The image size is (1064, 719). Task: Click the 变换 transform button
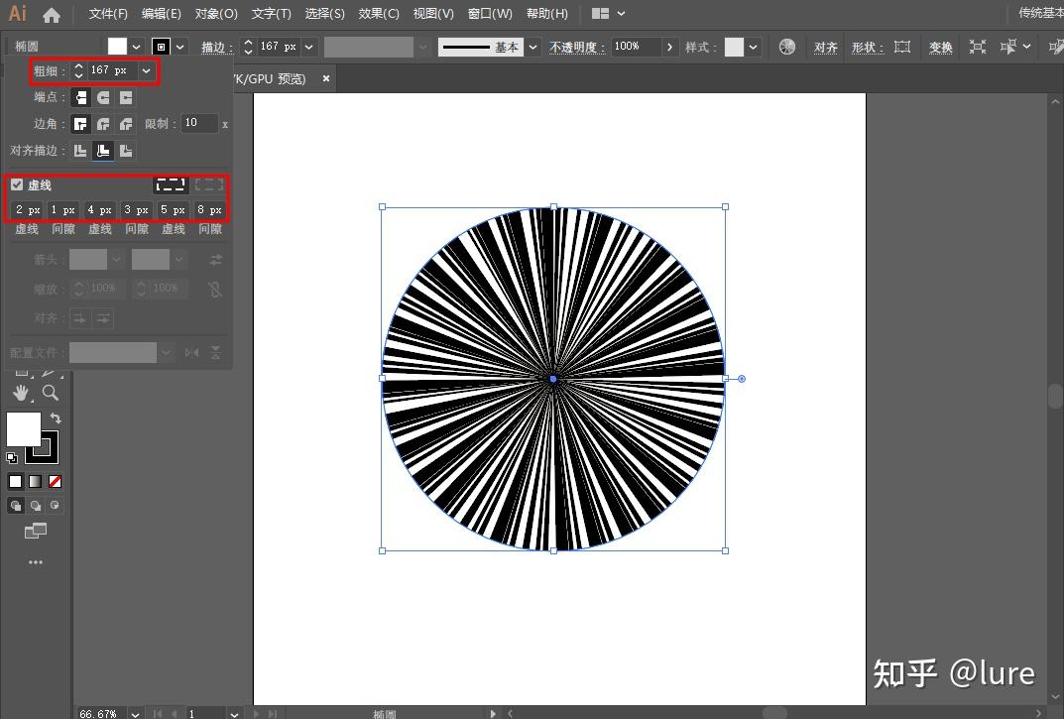940,47
